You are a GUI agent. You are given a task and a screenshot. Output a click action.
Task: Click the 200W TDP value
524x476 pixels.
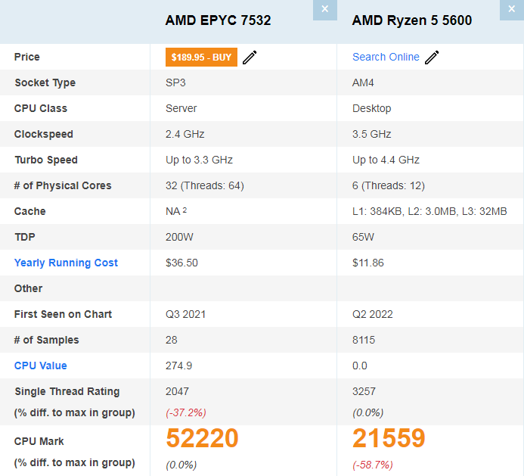point(179,237)
